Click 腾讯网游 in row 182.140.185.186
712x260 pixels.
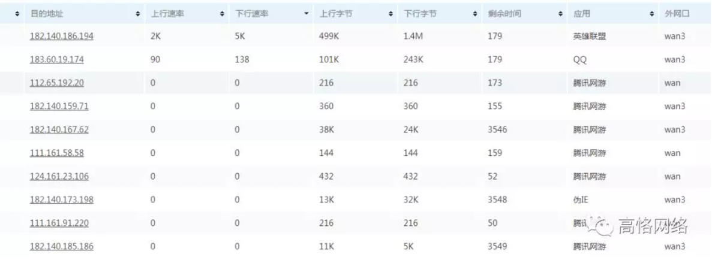point(590,247)
